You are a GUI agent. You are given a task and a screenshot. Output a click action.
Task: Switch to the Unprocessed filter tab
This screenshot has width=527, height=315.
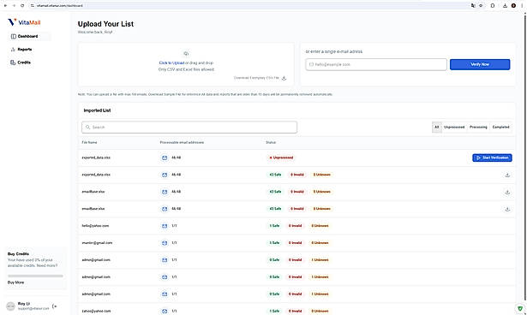pyautogui.click(x=454, y=128)
